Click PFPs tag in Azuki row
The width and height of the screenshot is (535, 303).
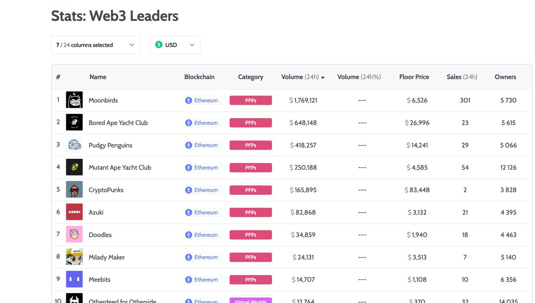pyautogui.click(x=251, y=213)
